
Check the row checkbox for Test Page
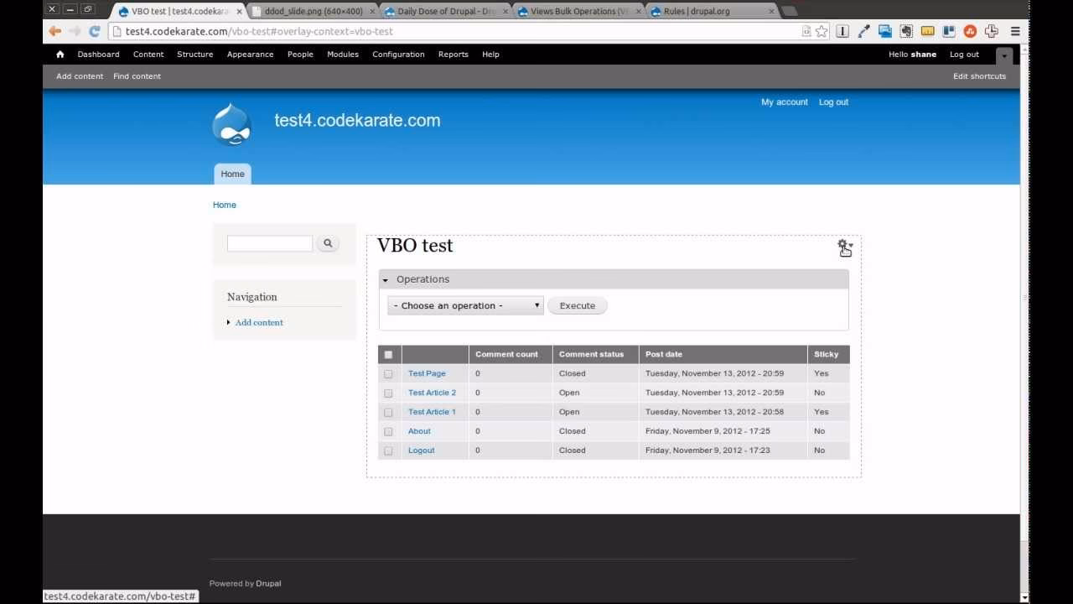pyautogui.click(x=388, y=373)
